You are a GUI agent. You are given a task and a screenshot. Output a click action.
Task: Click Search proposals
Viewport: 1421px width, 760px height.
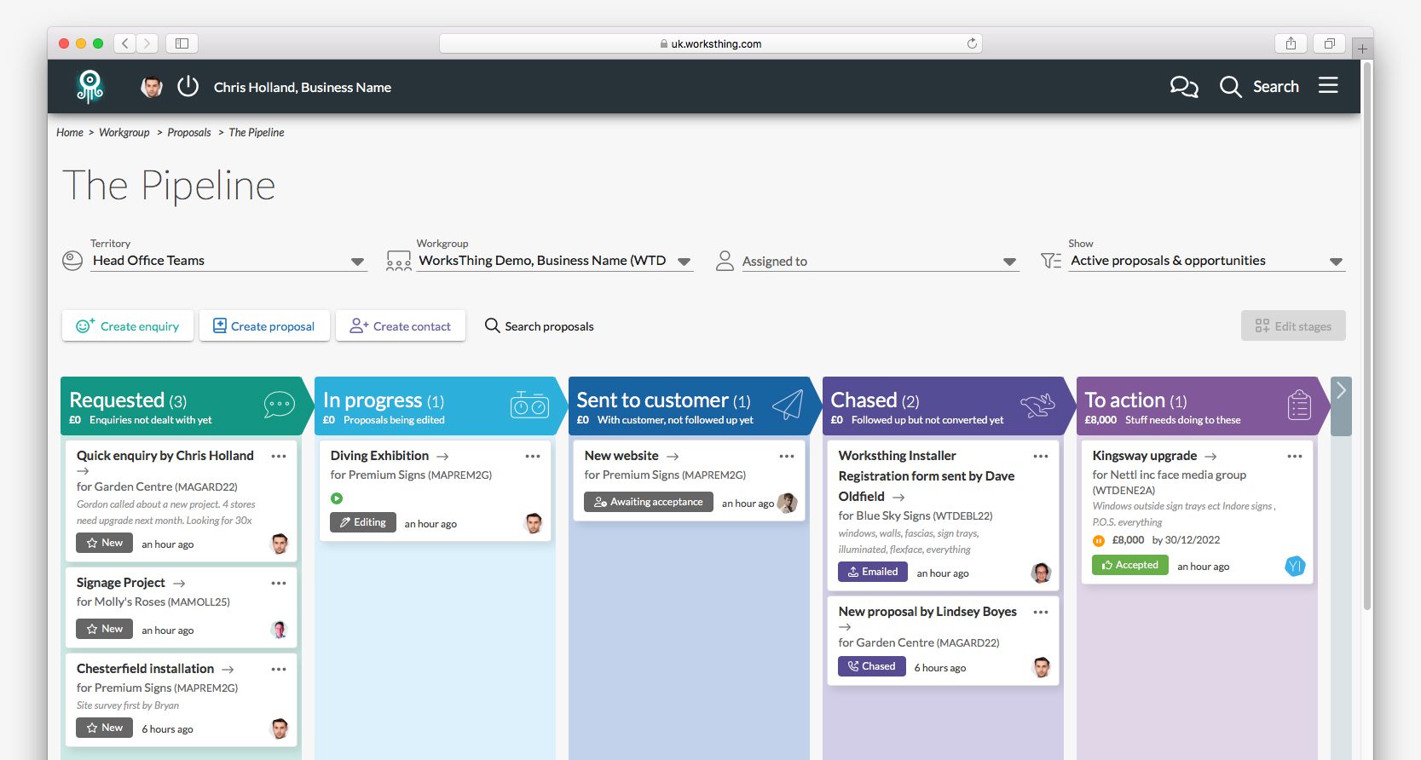pyautogui.click(x=540, y=326)
